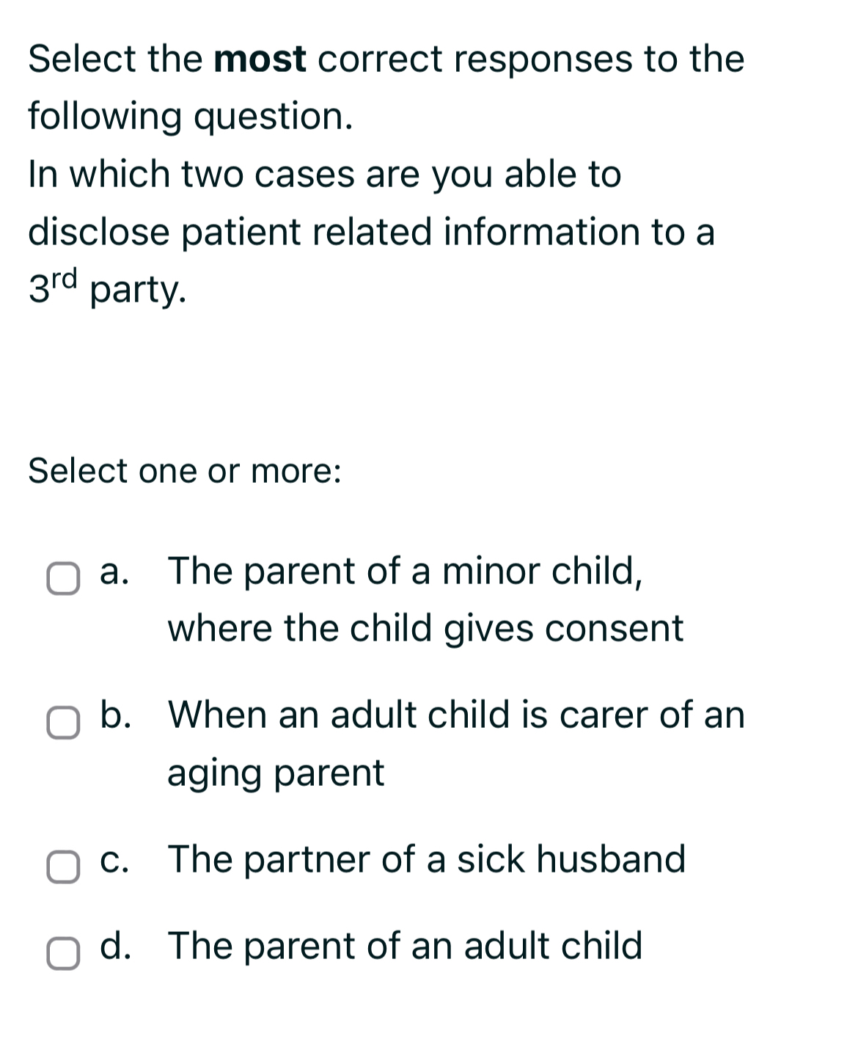Check the box for option a
858x1061 pixels.
pos(63,579)
